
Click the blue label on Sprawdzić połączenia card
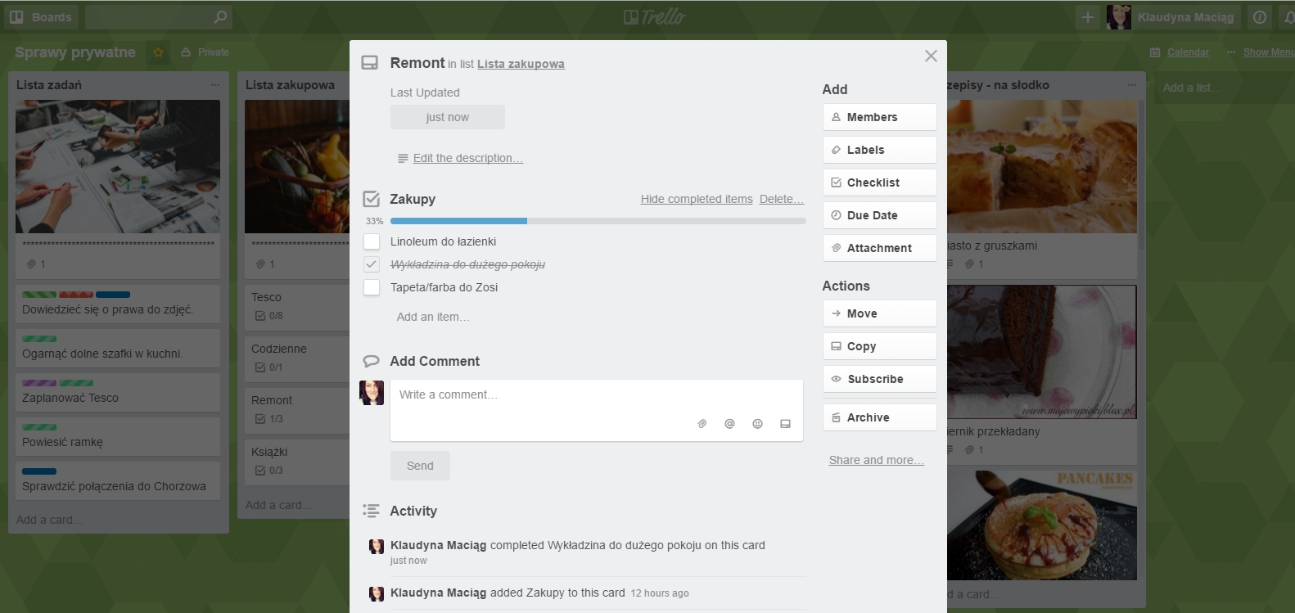pos(39,471)
